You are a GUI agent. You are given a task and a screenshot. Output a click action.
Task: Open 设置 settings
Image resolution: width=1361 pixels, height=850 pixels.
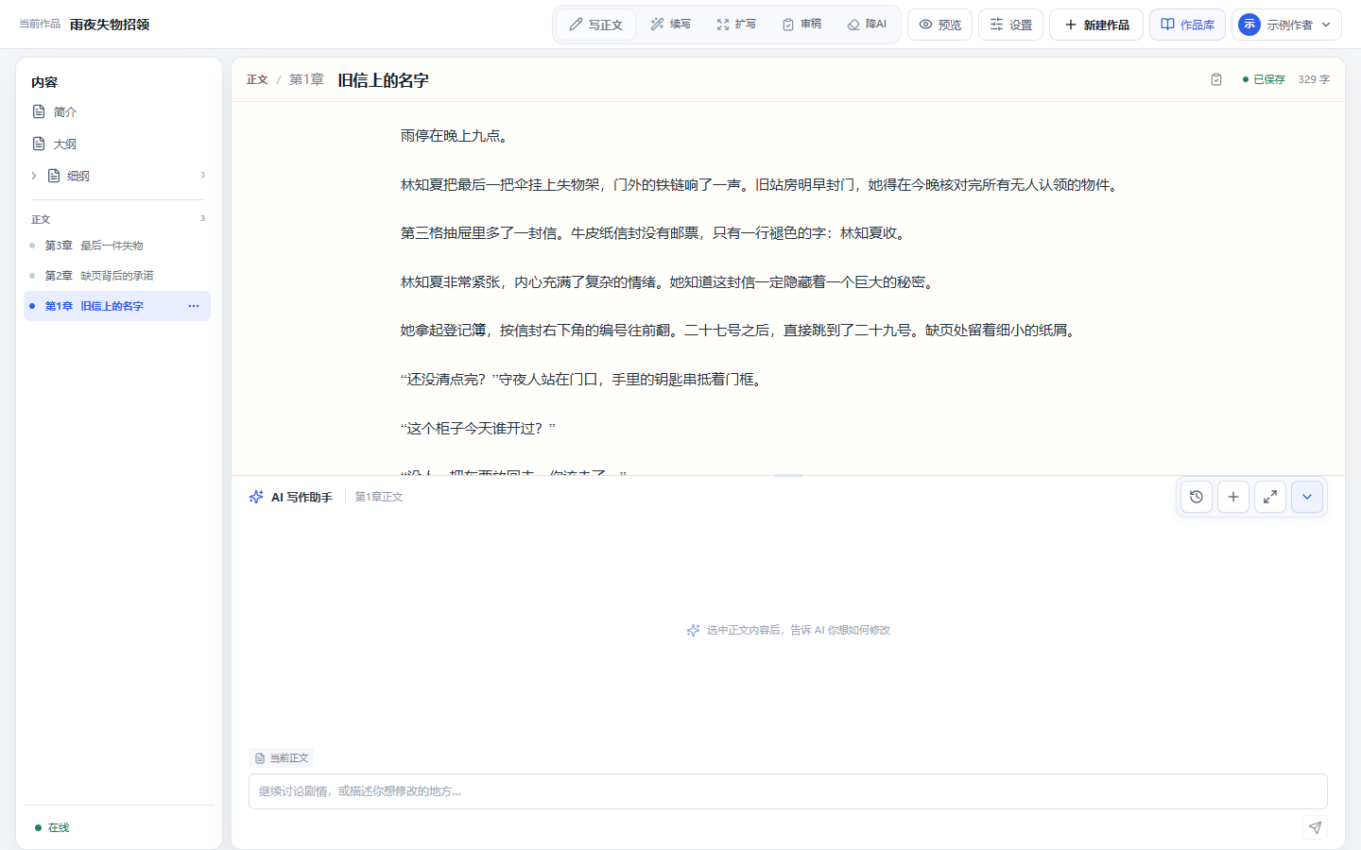coord(1010,25)
